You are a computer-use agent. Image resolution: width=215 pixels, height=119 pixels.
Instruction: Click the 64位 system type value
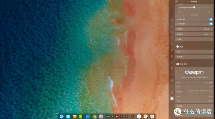pos(211,87)
